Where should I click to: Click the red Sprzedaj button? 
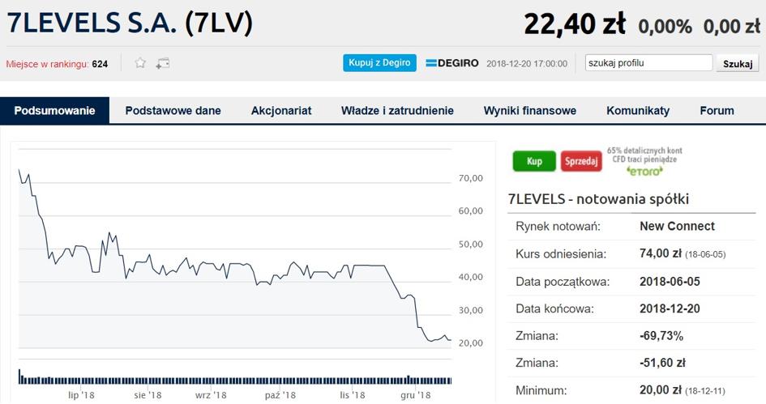[581, 161]
